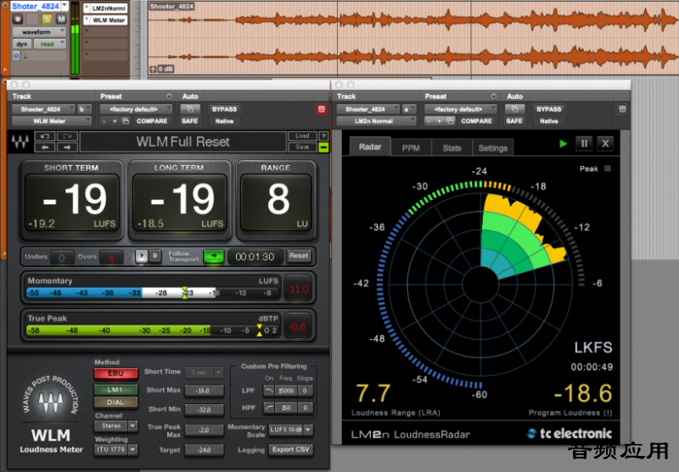
Task: Select previous preset with WLM minus button
Action: point(104,121)
